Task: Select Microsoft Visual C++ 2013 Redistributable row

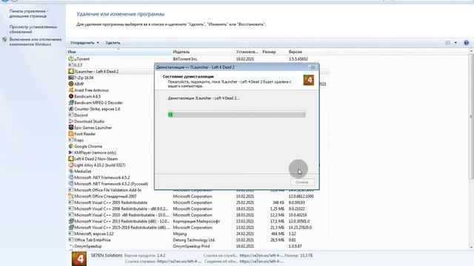Action: (198, 222)
